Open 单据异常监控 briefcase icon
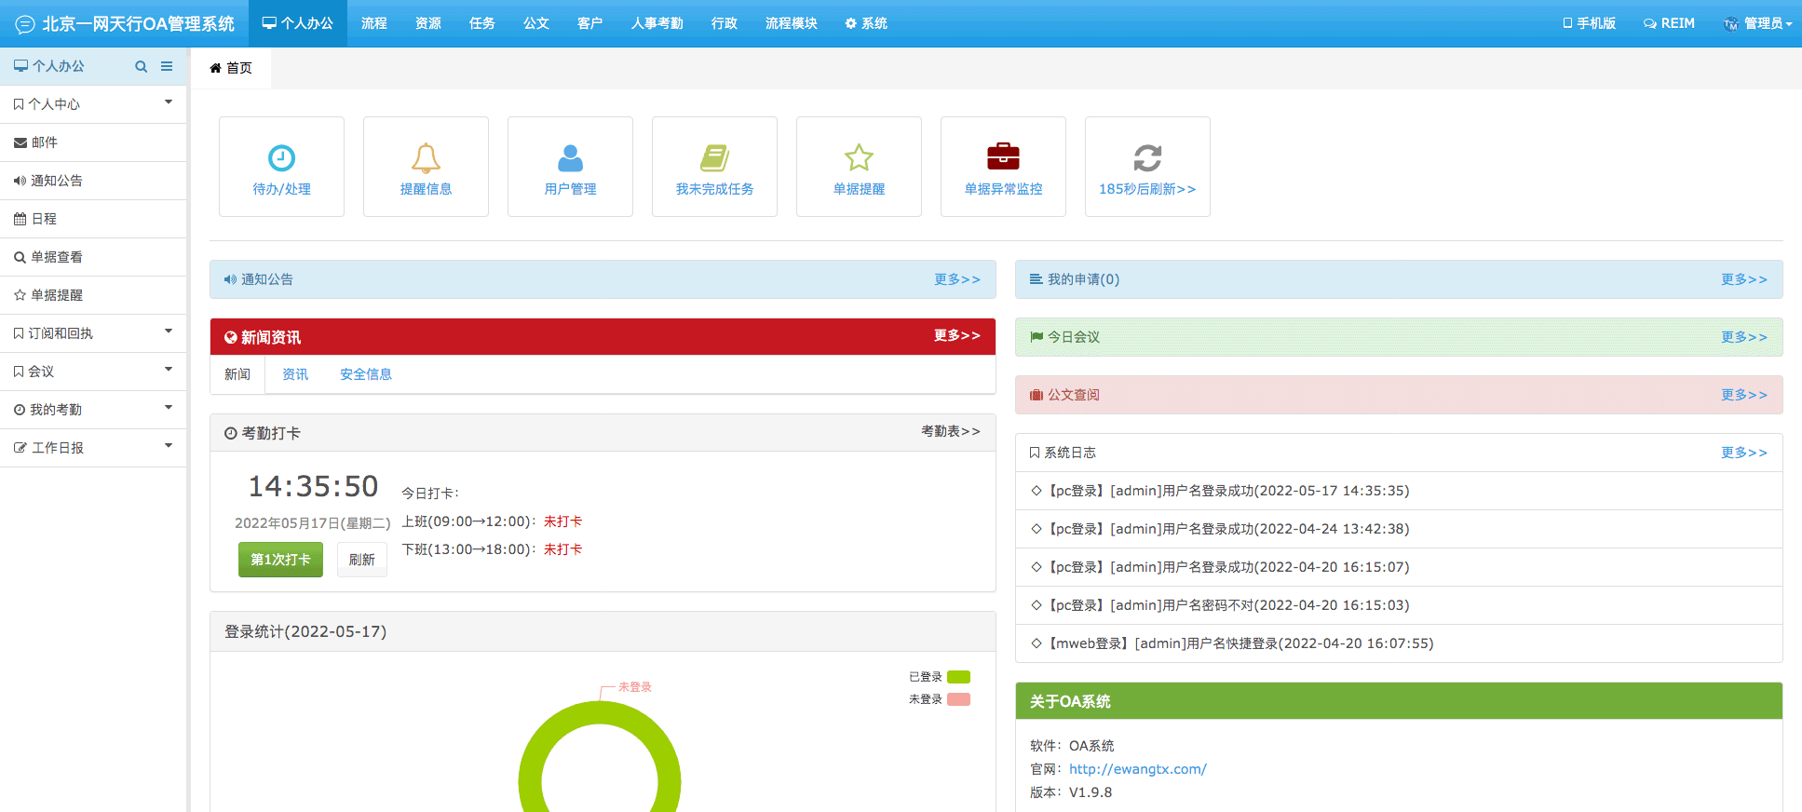 1003,156
